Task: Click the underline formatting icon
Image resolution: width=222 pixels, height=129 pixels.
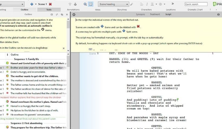Action: point(152,4)
